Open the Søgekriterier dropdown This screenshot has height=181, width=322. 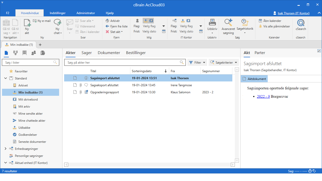[x=224, y=62]
